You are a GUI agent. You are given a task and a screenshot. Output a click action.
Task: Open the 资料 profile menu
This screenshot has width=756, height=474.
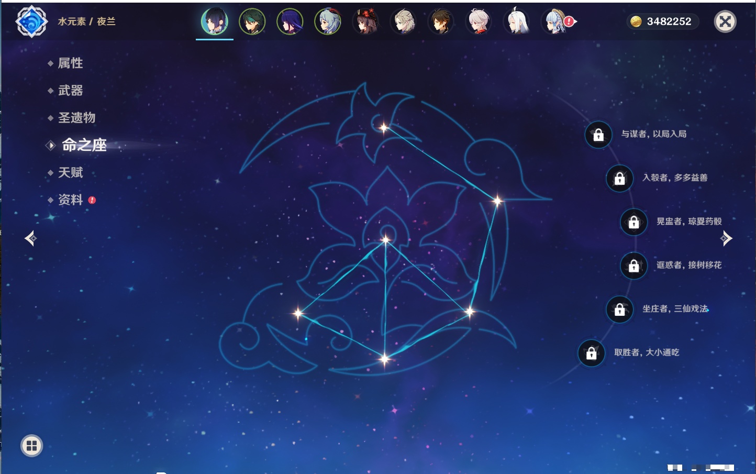click(x=70, y=200)
